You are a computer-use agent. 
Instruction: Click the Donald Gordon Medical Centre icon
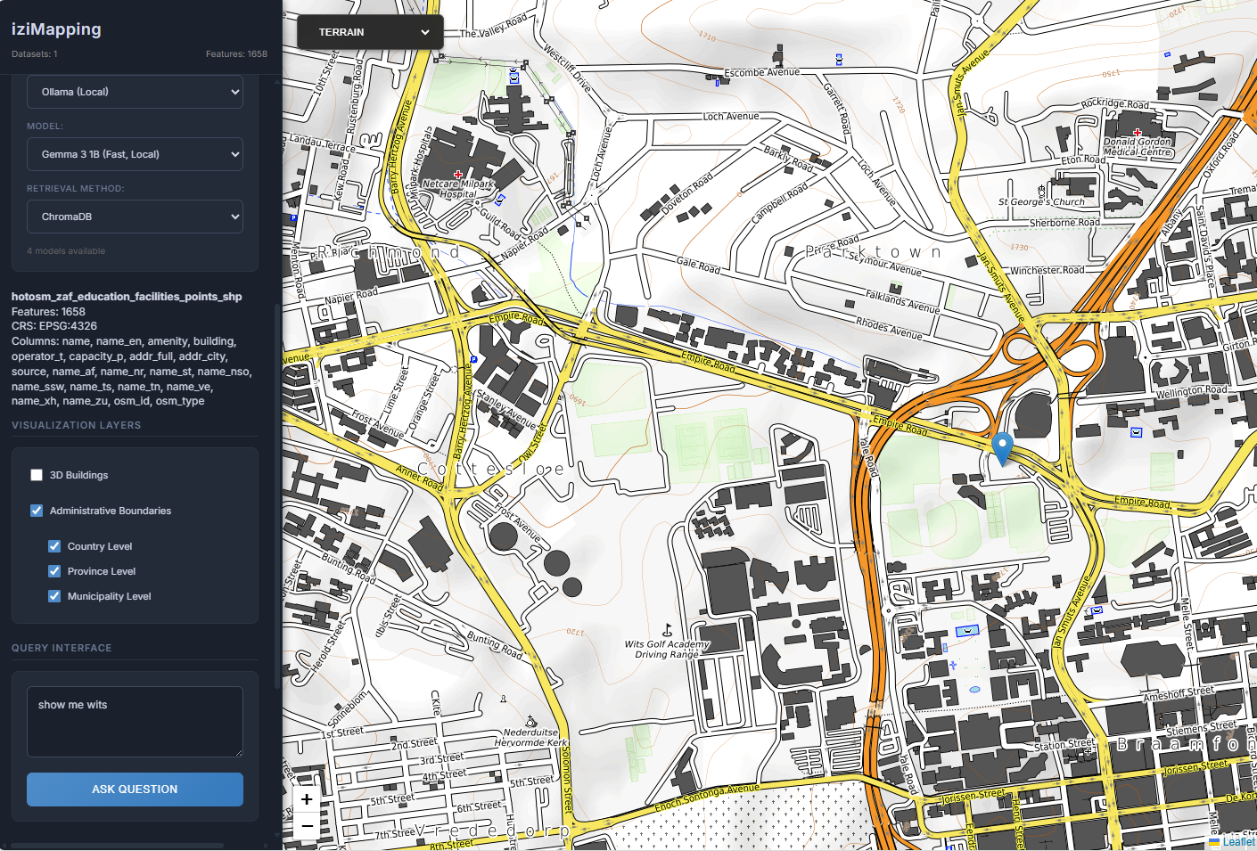pos(1138,132)
